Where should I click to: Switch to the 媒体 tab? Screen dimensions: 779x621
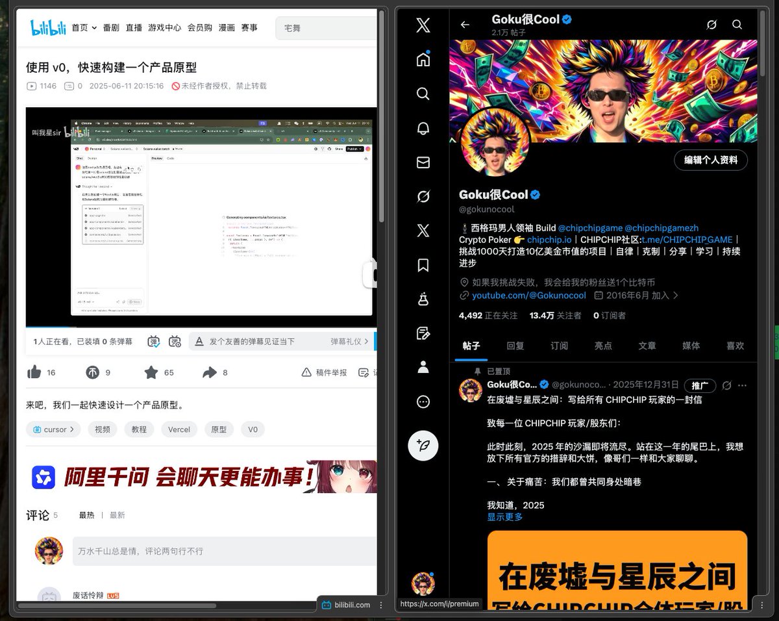691,346
